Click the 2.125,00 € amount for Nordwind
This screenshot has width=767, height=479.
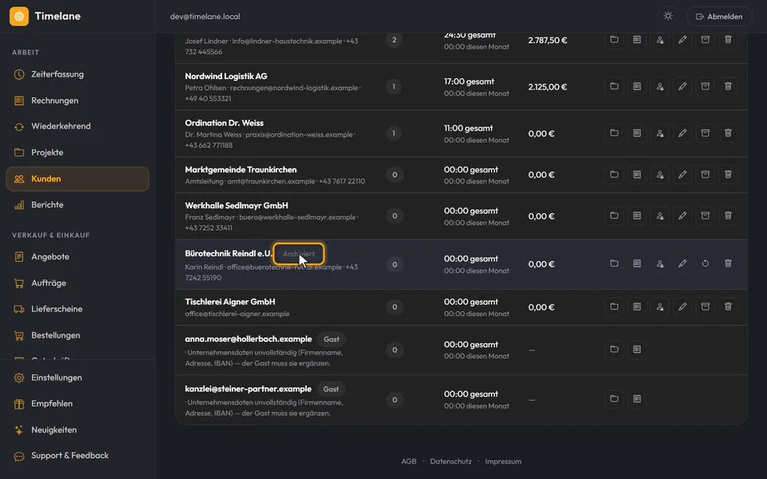pos(547,87)
